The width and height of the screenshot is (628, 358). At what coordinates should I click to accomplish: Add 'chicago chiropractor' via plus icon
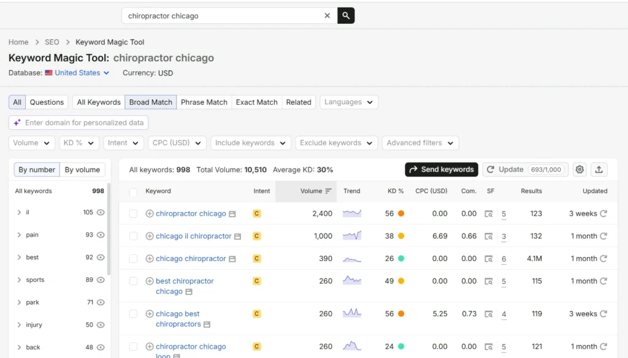point(150,259)
